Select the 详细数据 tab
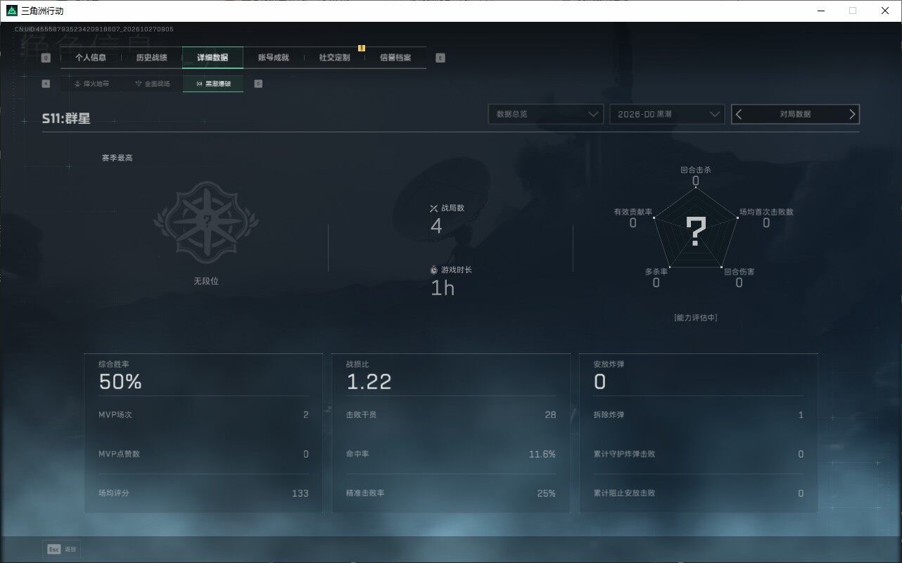Image resolution: width=902 pixels, height=563 pixels. pyautogui.click(x=212, y=58)
